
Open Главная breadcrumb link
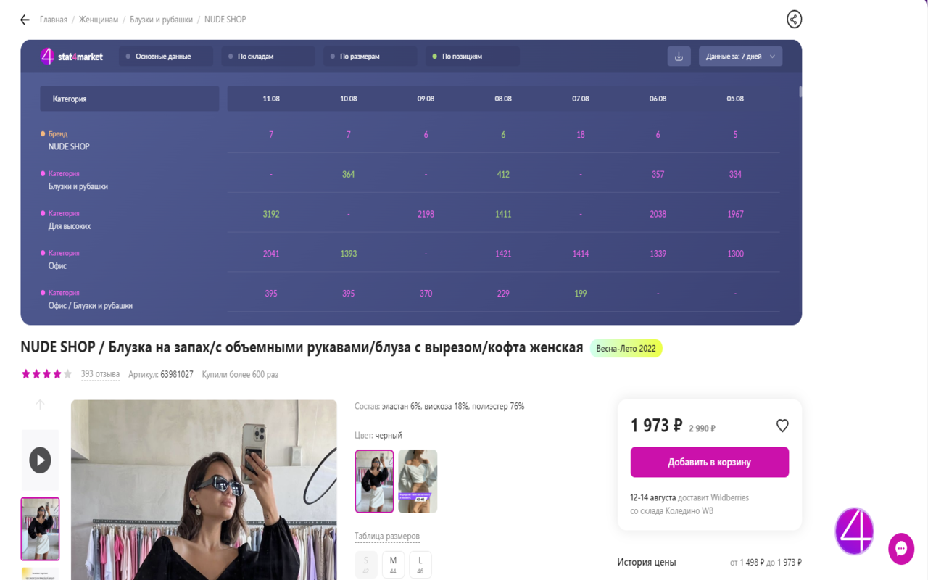pyautogui.click(x=54, y=20)
